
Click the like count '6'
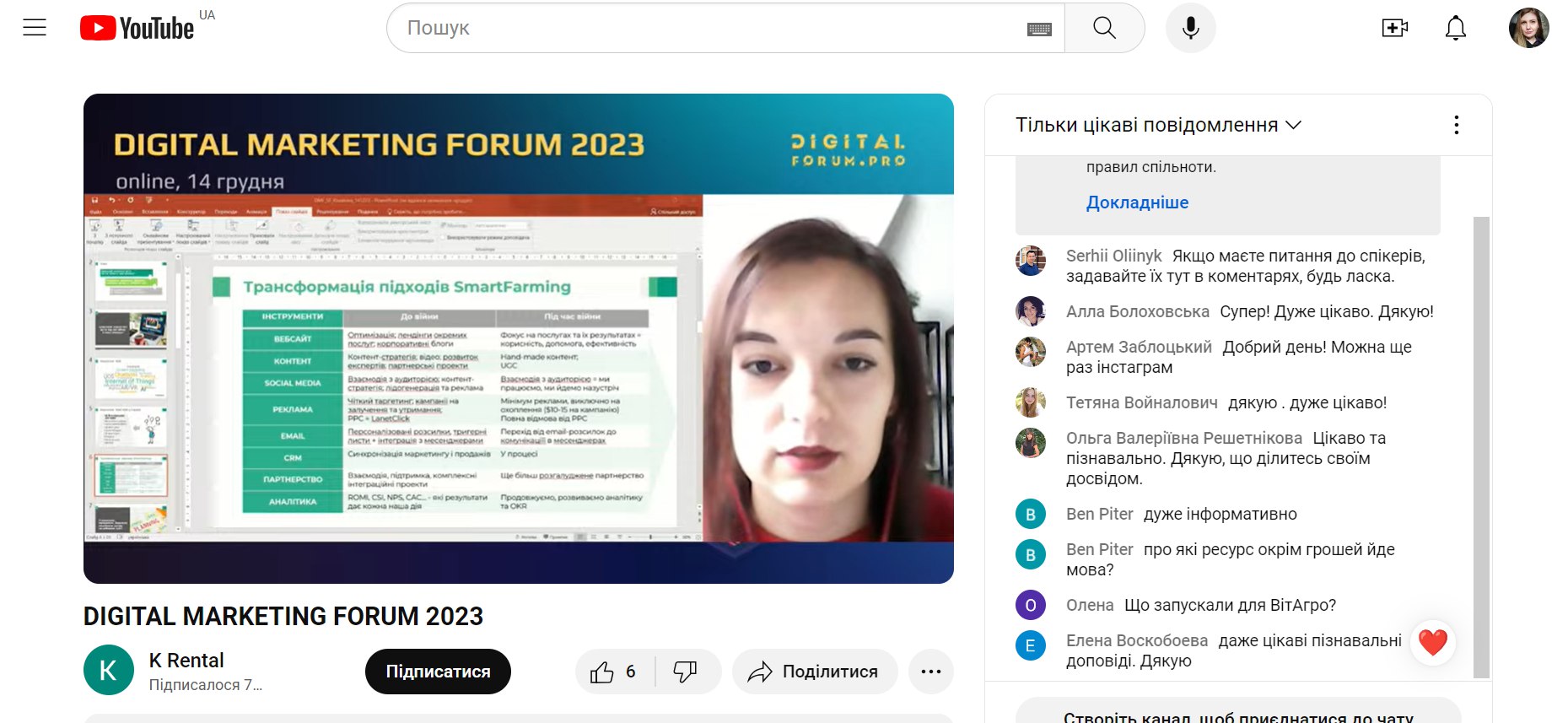[631, 672]
